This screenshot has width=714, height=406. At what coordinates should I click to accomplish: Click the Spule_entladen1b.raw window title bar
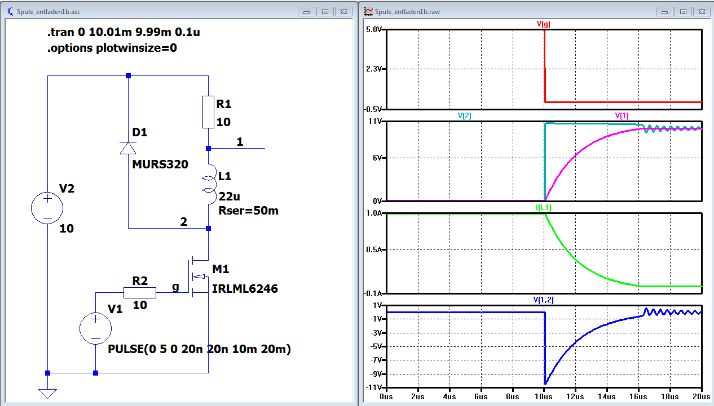[x=535, y=11]
